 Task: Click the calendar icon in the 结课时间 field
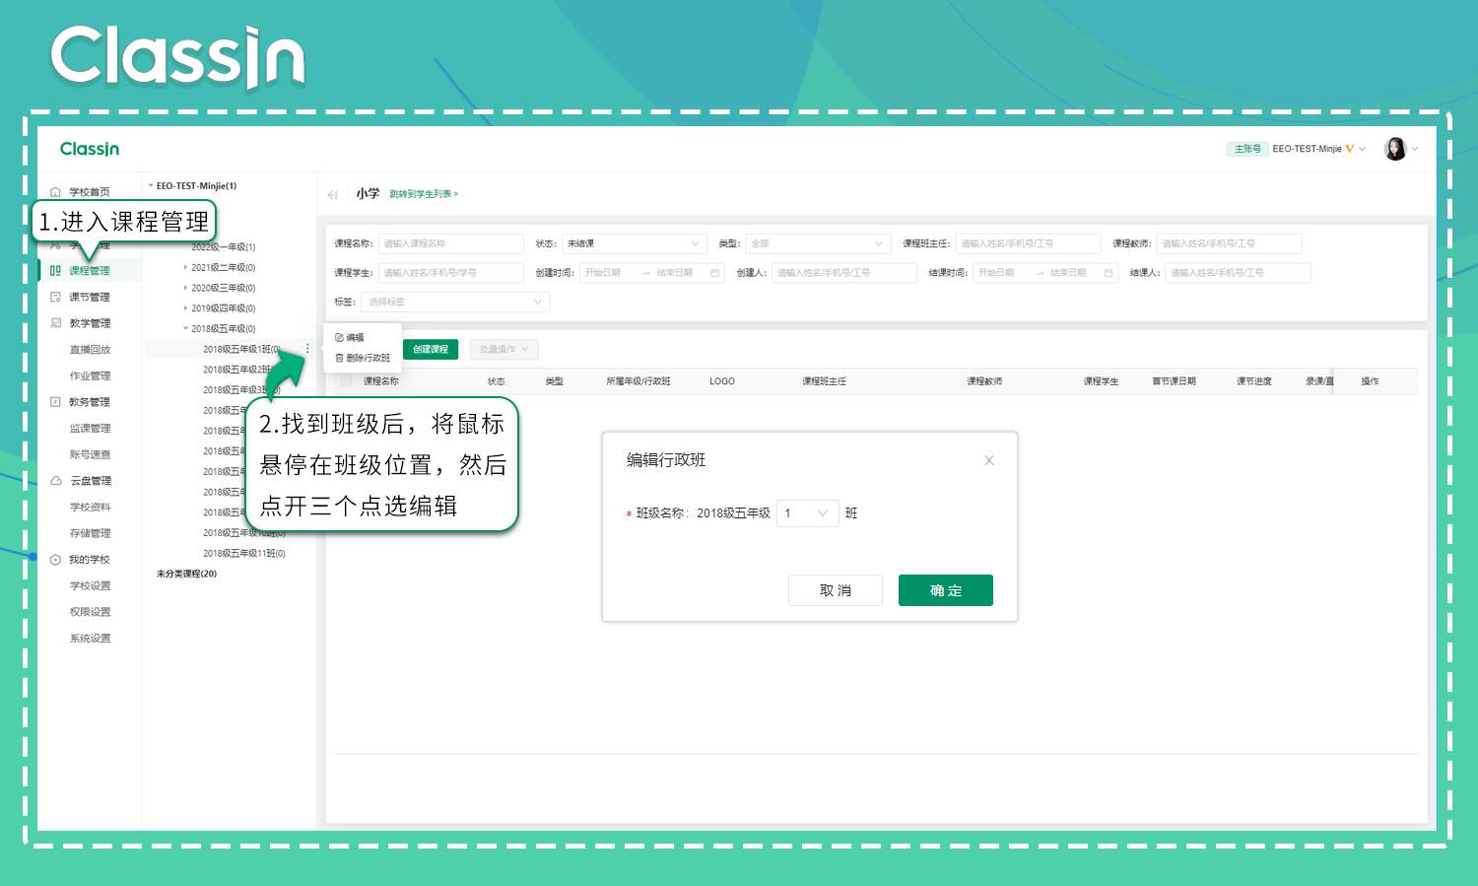1108,273
